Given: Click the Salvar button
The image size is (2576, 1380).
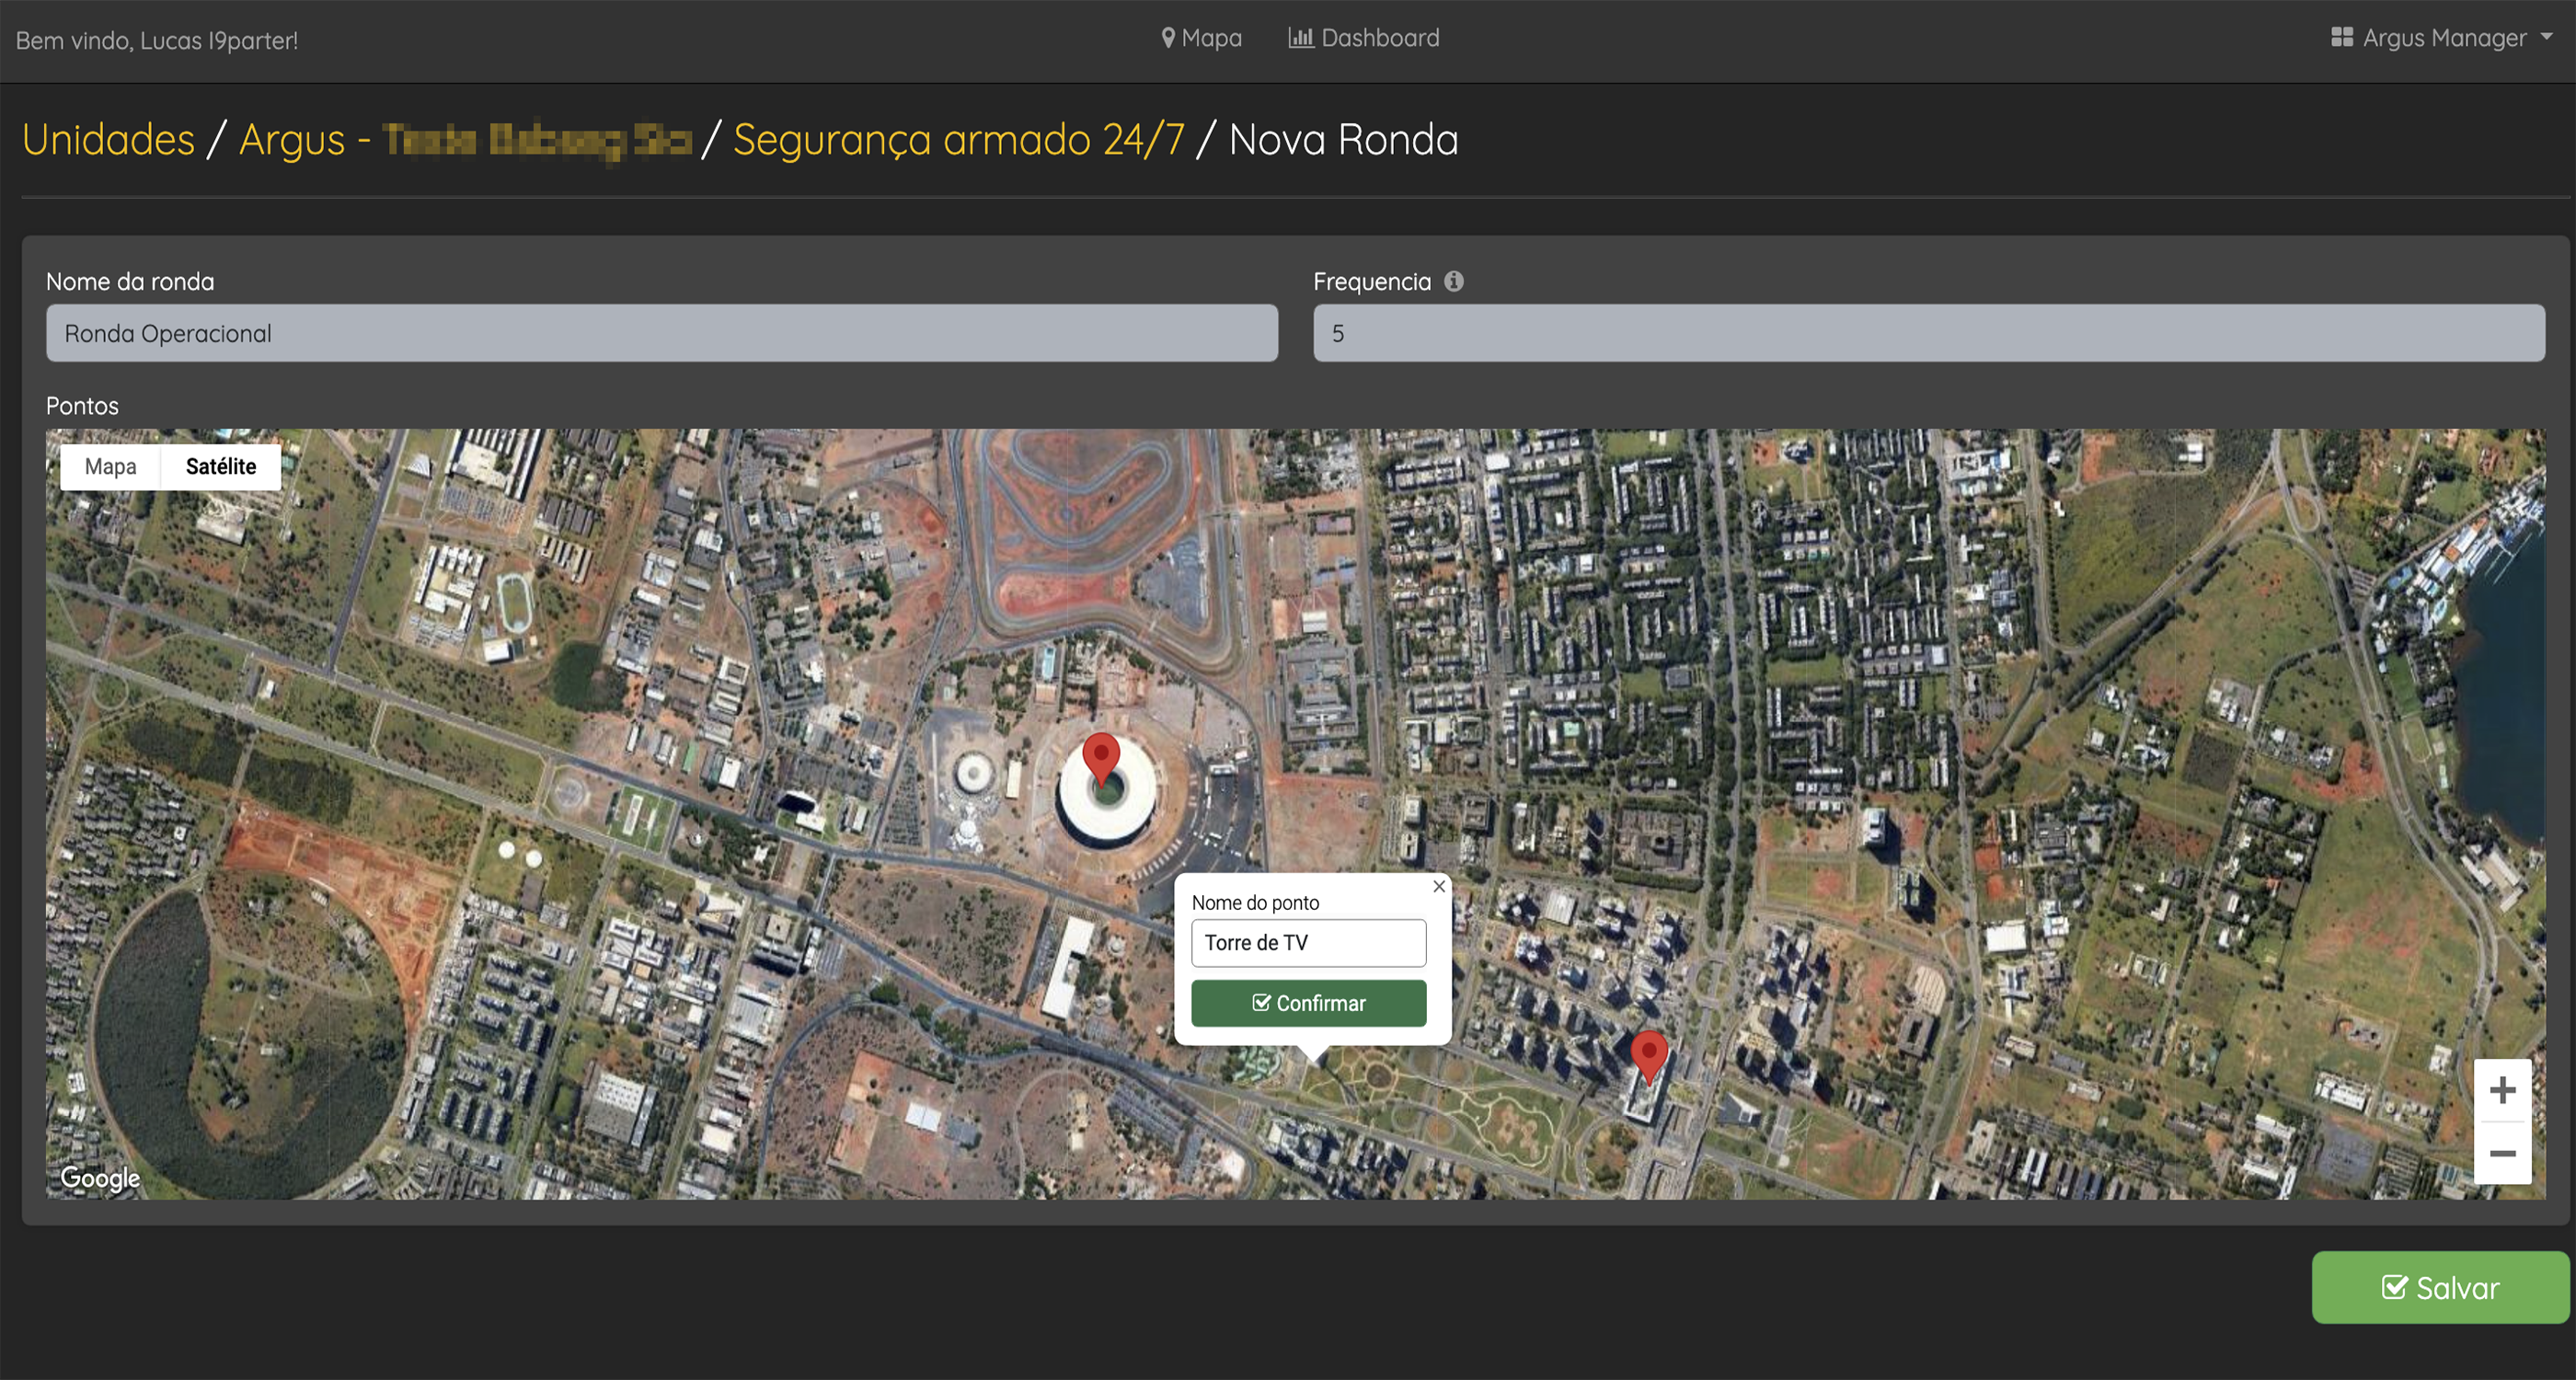Looking at the screenshot, I should (2440, 1288).
